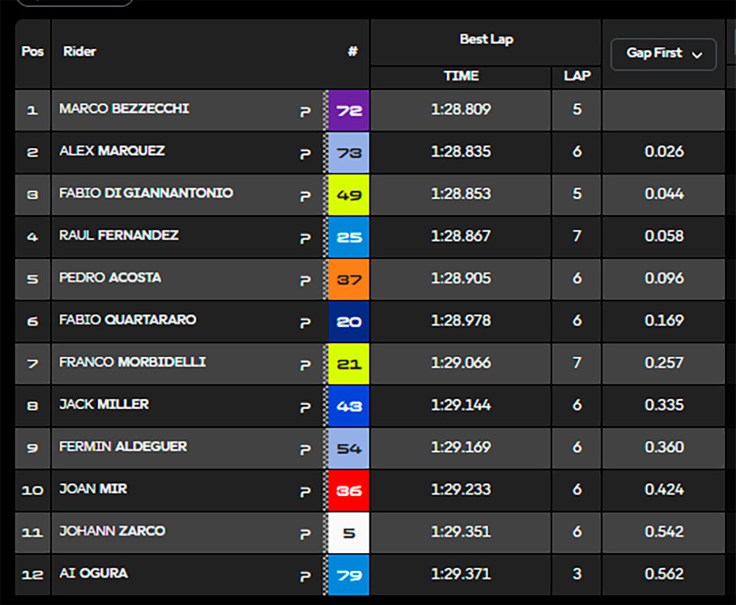Image resolution: width=736 pixels, height=605 pixels.
Task: Click the P icon in Pedro Acosta's row
Action: [305, 281]
